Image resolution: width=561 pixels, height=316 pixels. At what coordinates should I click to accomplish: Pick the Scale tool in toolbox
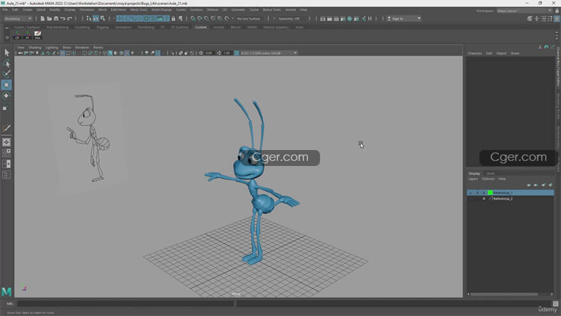click(x=6, y=107)
